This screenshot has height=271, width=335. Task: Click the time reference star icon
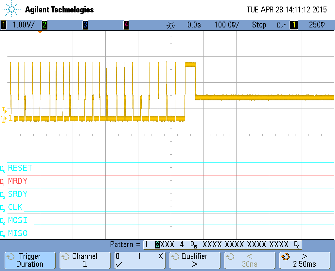coord(171,25)
